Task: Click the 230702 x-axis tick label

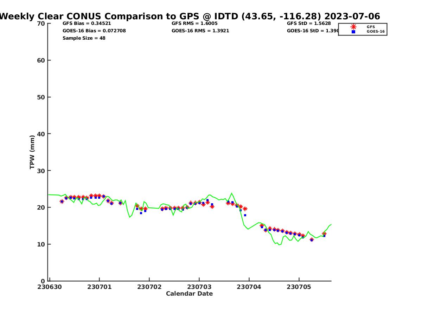Action: coord(149,287)
